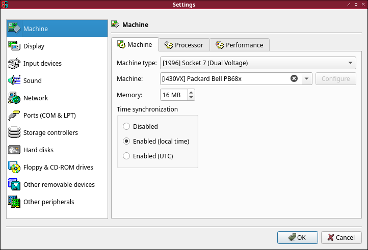This screenshot has width=368, height=250.
Task: Switch to the Machine tab
Action: point(135,44)
